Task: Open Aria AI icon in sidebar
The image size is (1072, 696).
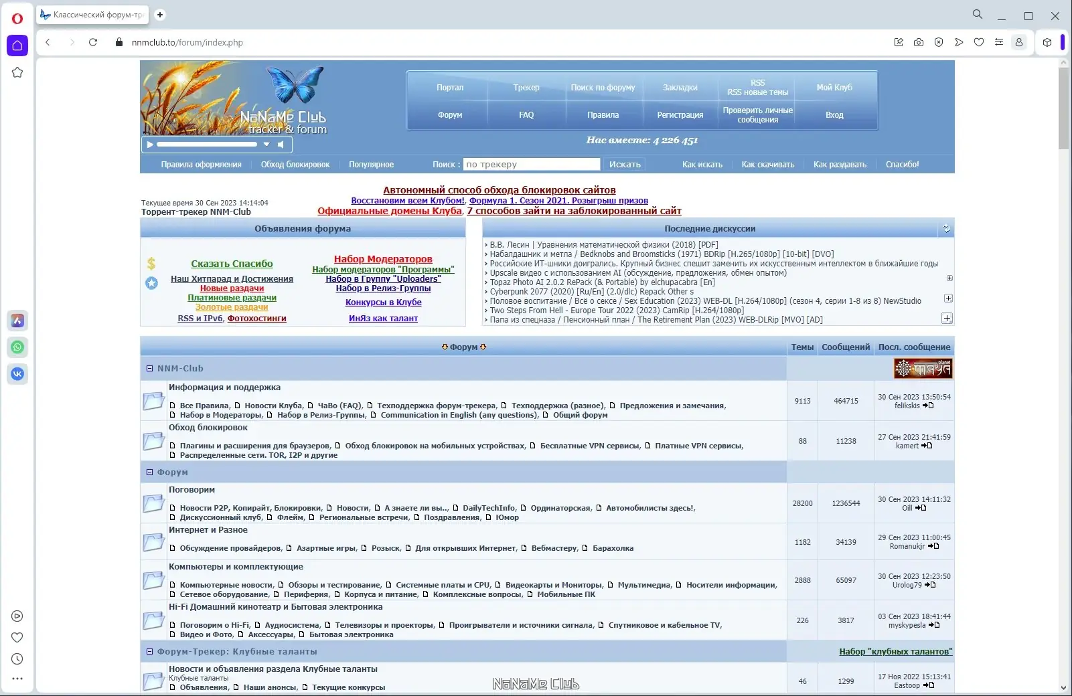Action: click(x=17, y=321)
